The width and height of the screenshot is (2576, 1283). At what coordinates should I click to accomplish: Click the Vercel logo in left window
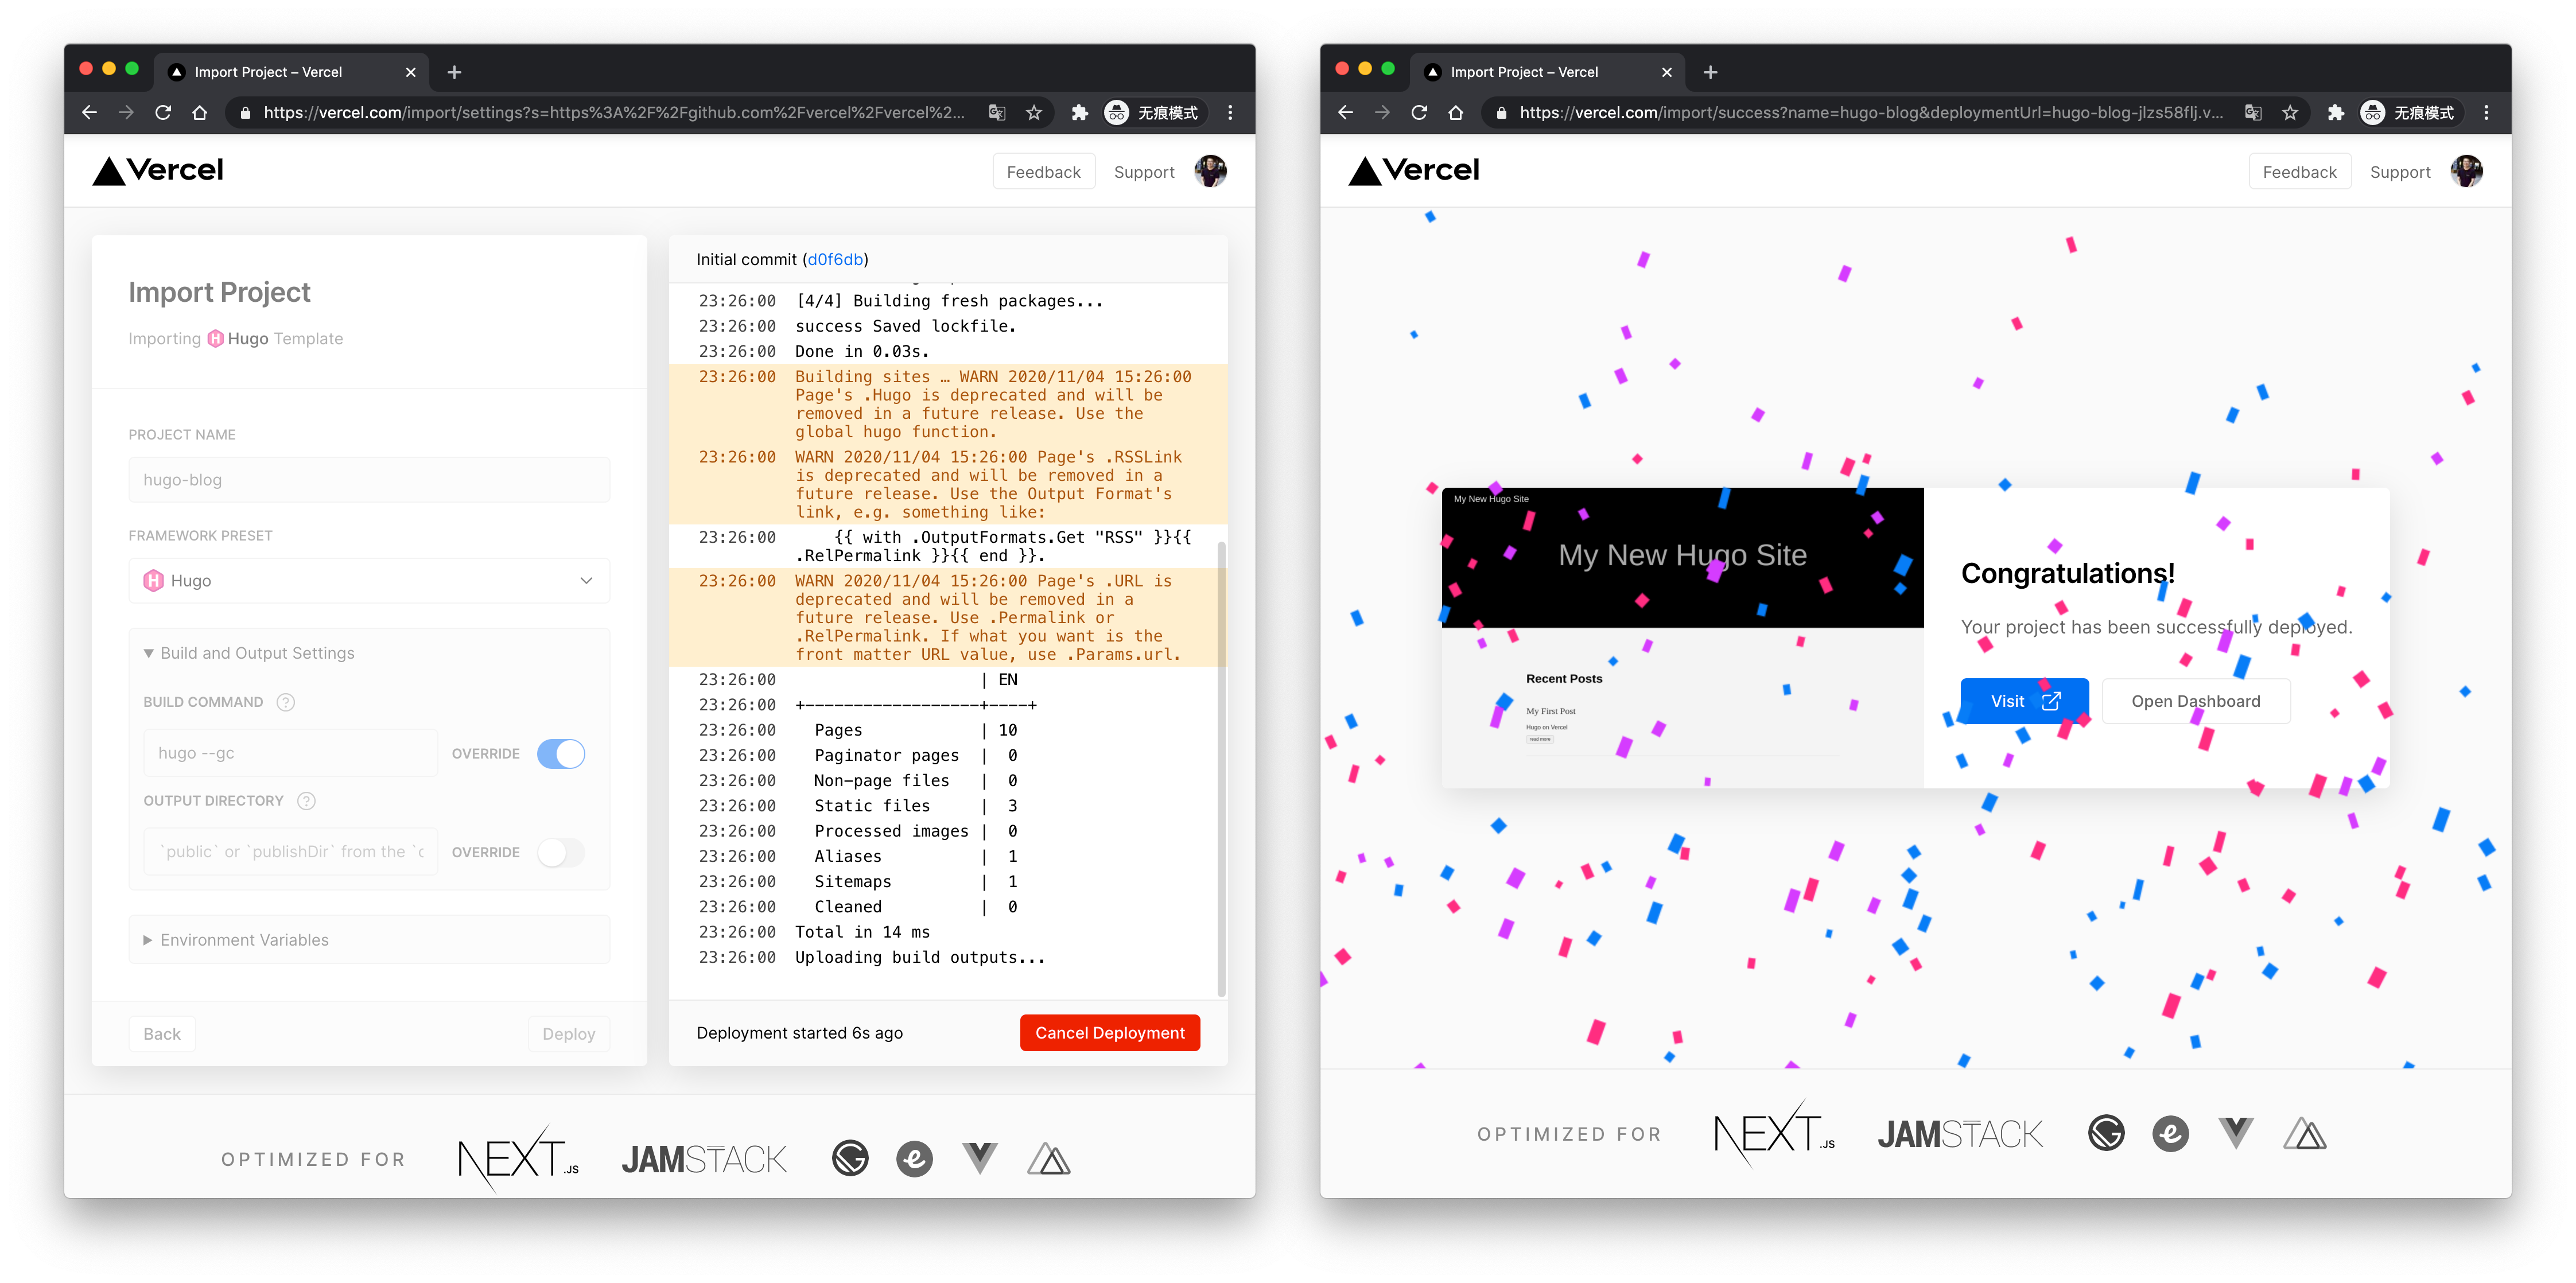pos(158,171)
